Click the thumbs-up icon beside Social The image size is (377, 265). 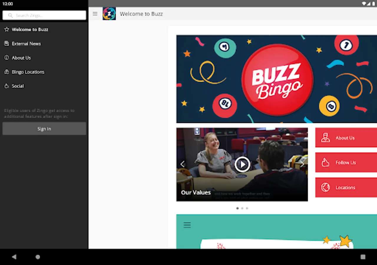(7, 86)
